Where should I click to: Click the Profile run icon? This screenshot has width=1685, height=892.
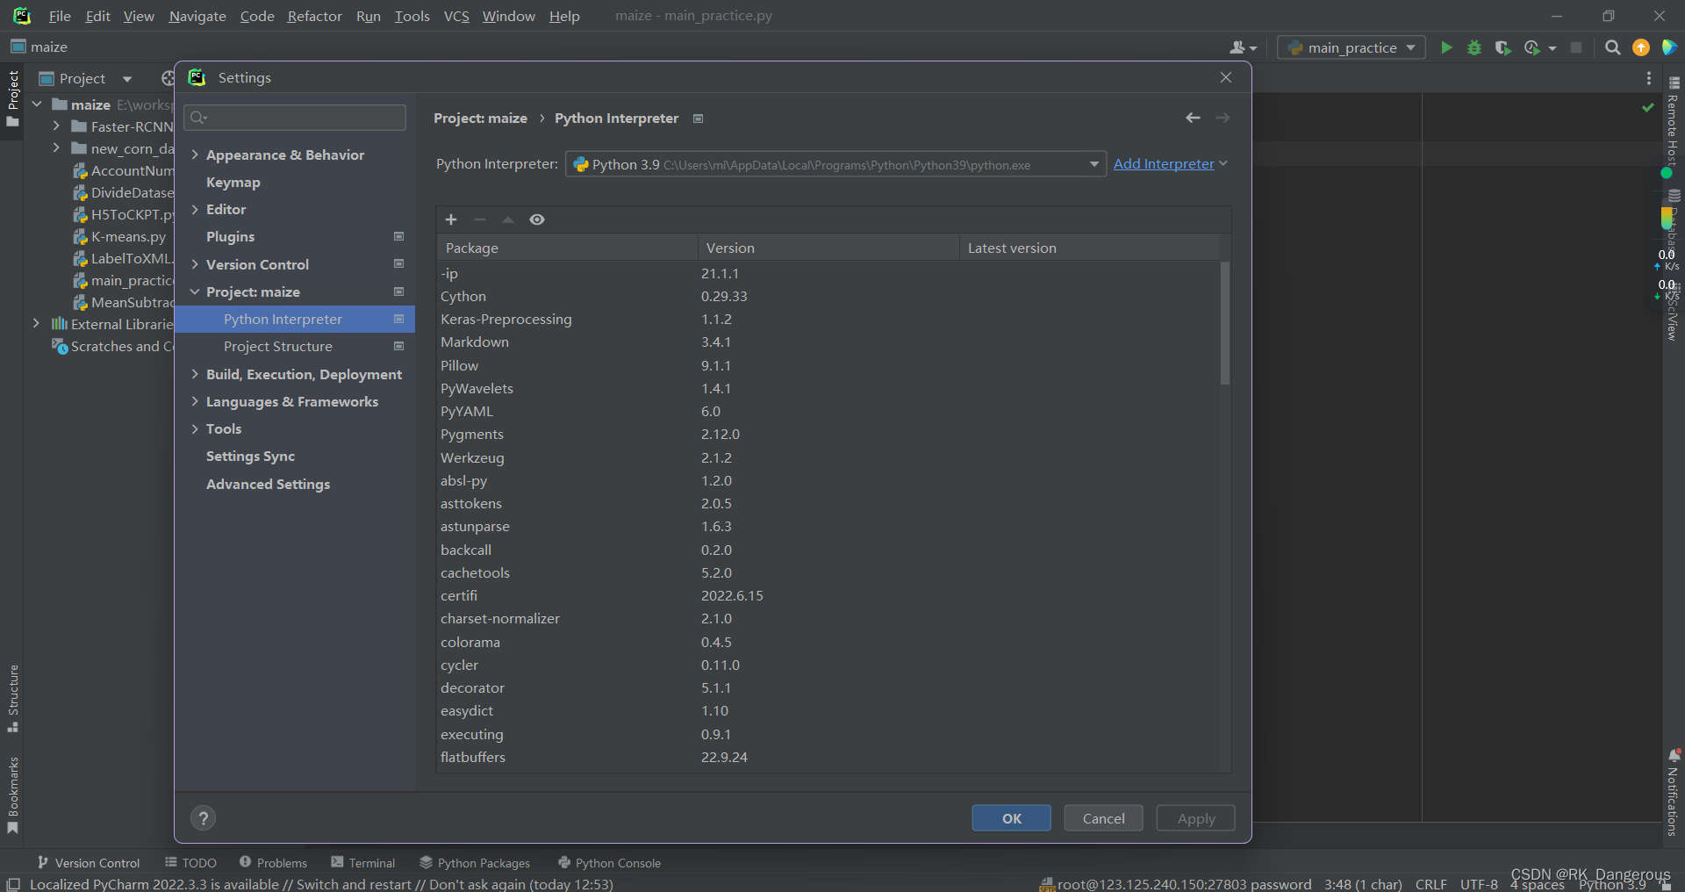1532,47
